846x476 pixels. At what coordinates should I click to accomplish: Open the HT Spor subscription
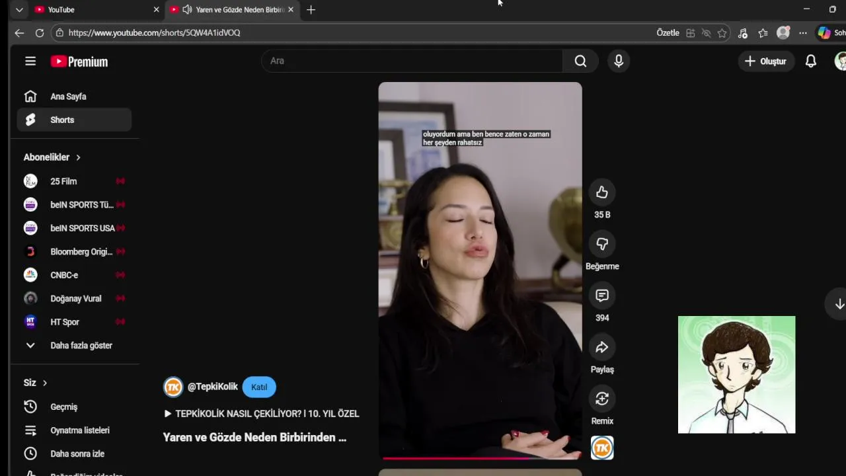point(74,322)
